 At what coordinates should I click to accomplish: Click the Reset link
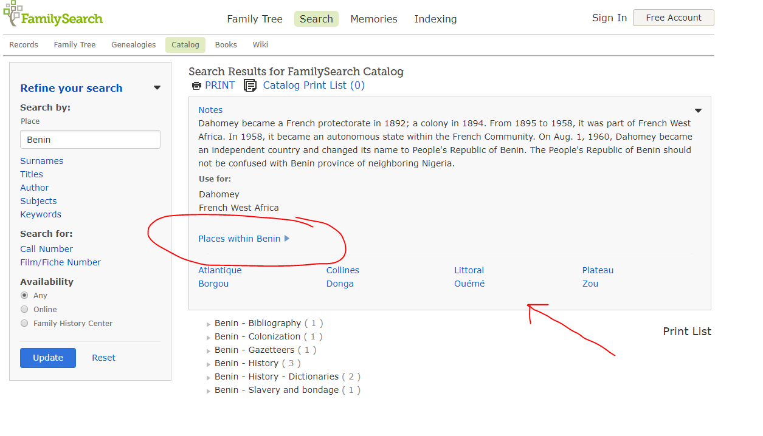pyautogui.click(x=103, y=358)
